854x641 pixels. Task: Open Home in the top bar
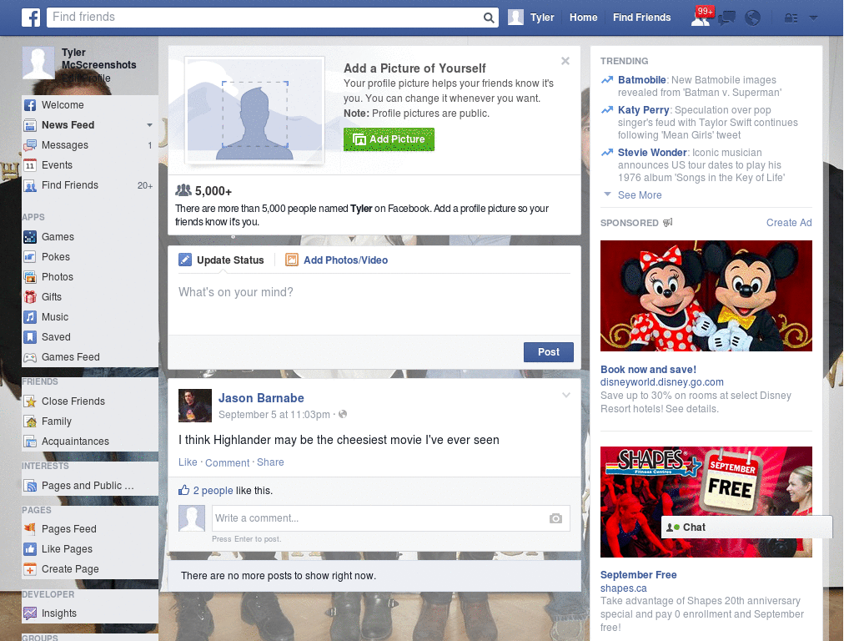pos(583,18)
